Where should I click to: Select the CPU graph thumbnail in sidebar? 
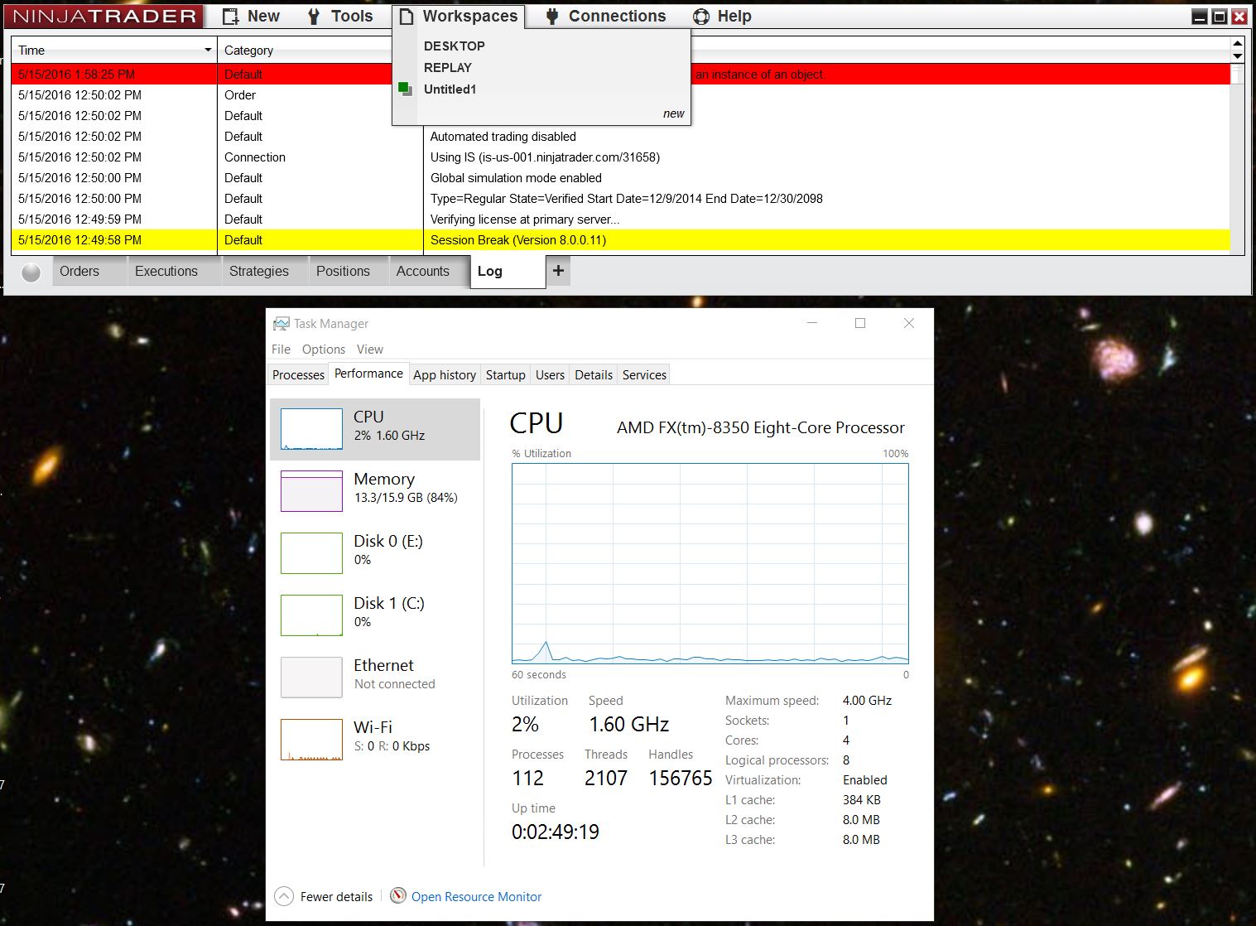coord(311,429)
